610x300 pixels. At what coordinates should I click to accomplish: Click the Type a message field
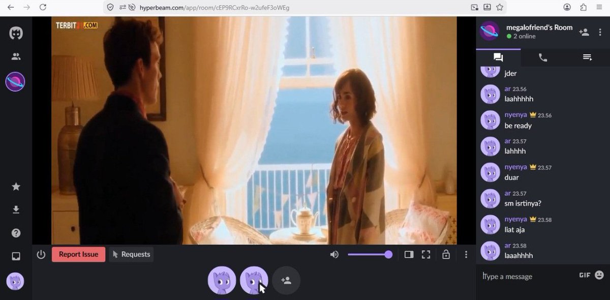pos(527,276)
